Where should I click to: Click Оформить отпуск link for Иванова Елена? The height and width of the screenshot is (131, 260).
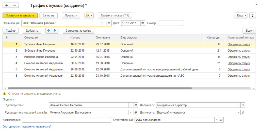pyautogui.click(x=239, y=57)
